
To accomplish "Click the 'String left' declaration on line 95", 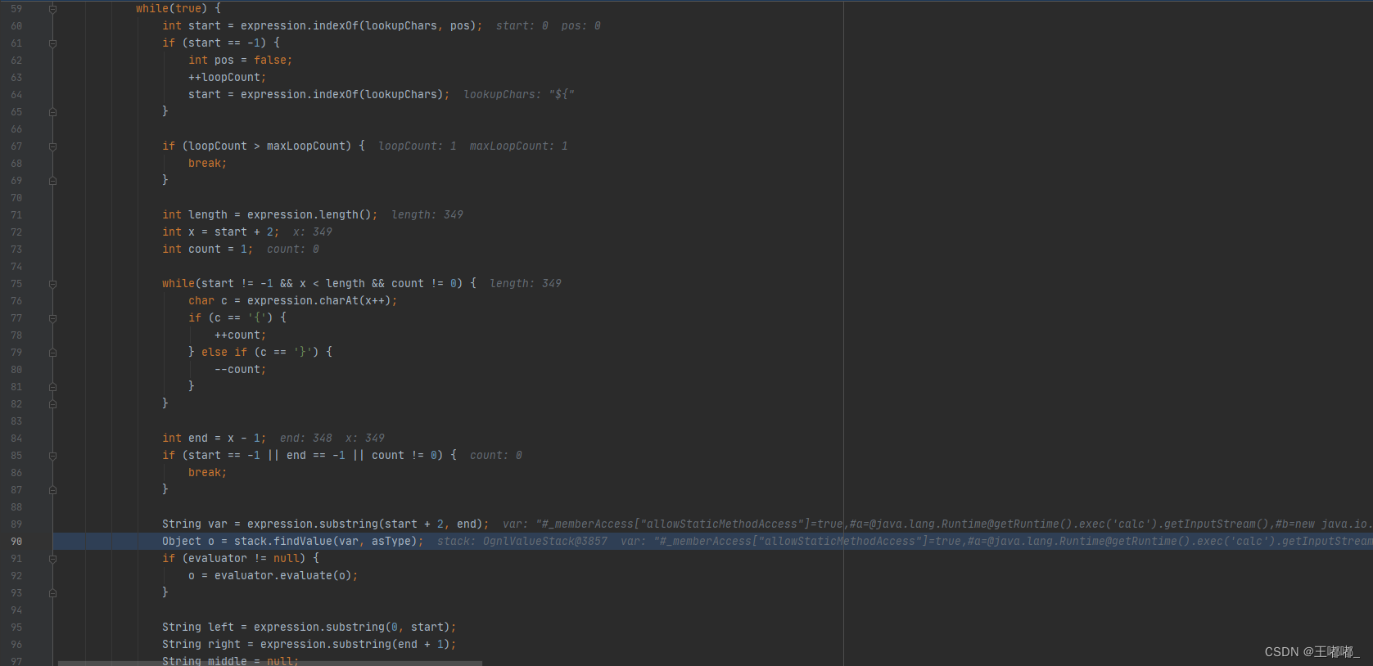I will (198, 628).
